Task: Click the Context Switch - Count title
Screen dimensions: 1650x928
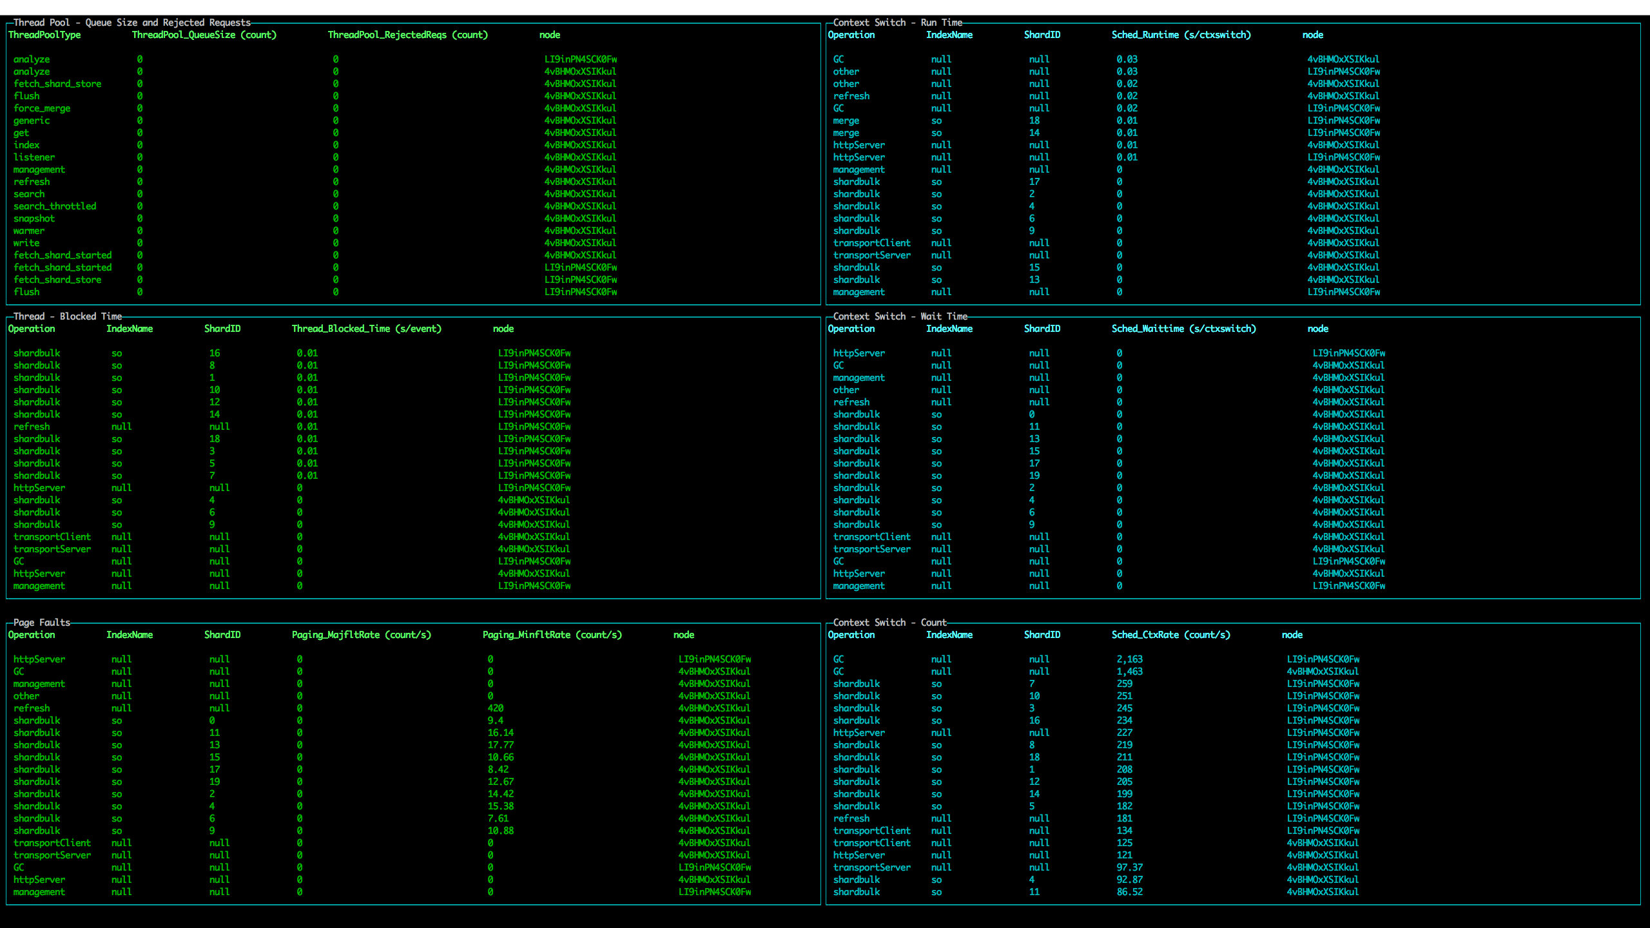Action: 889,623
